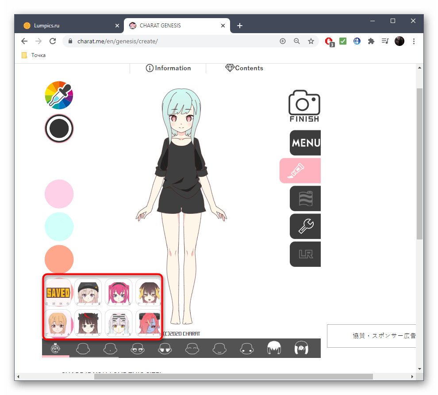The width and height of the screenshot is (438, 395).
Task: Open the MENU panel
Action: tap(305, 143)
